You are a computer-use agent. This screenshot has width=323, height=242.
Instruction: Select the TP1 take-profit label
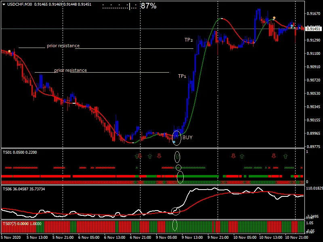(182, 75)
